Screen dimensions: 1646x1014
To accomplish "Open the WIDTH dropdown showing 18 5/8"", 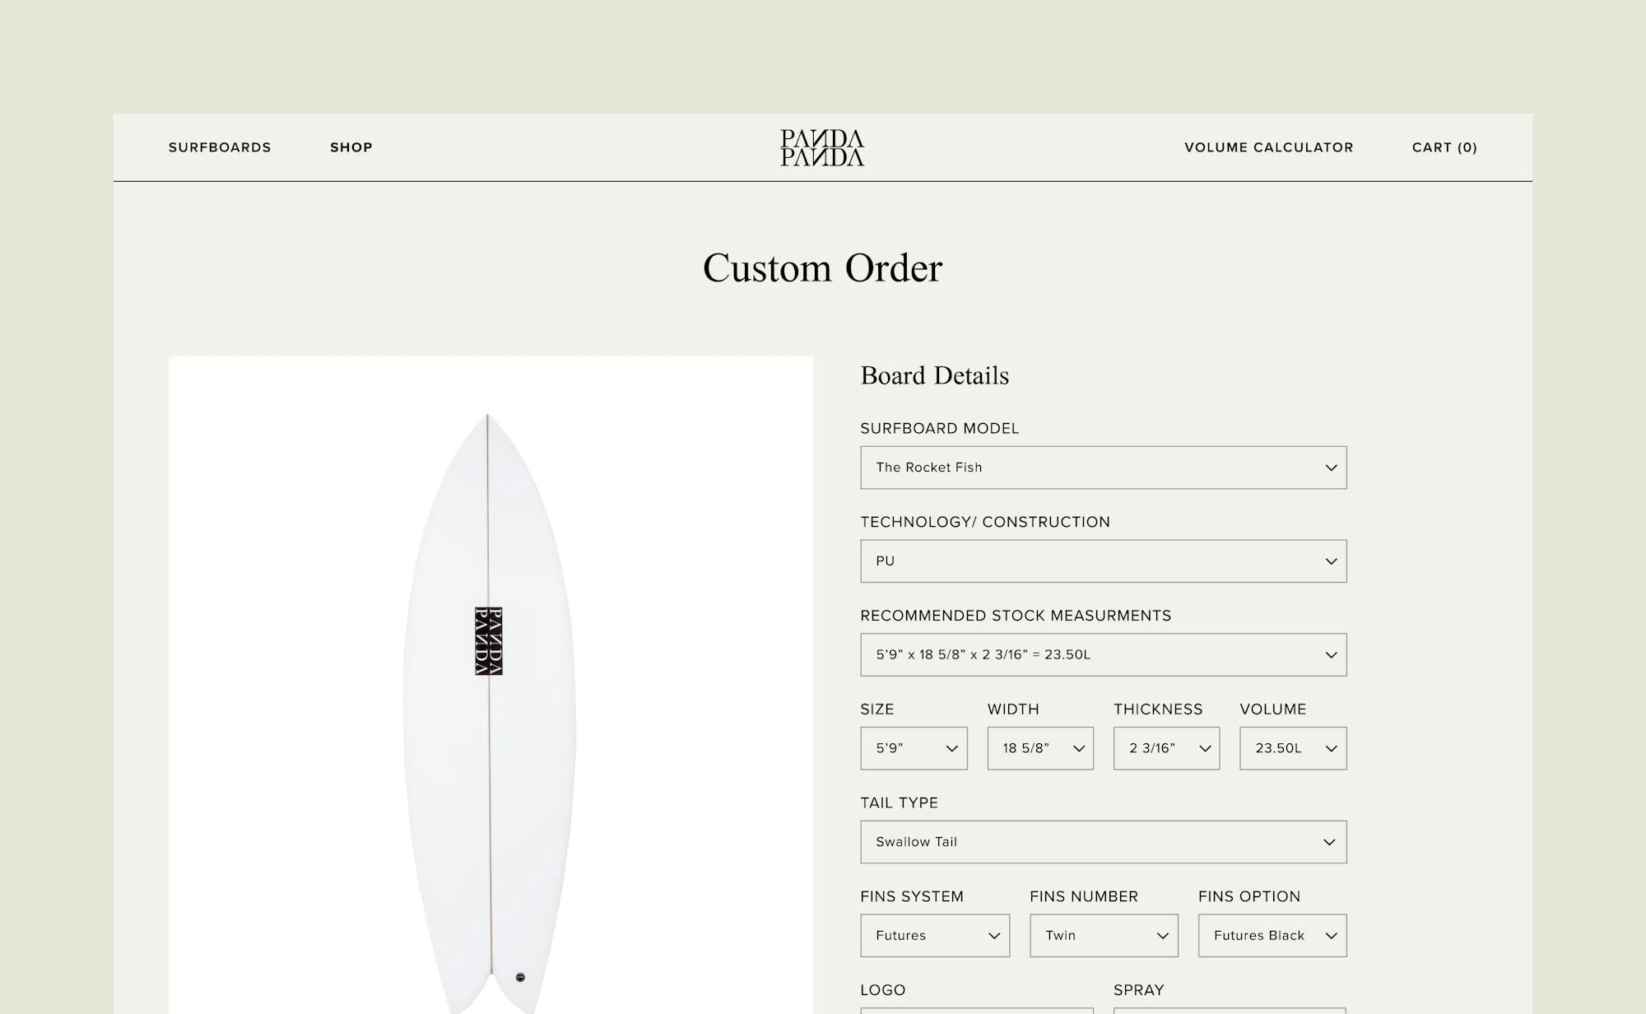I will click(x=1039, y=748).
